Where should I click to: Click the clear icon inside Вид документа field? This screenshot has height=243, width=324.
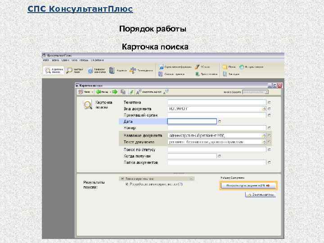click(264, 109)
